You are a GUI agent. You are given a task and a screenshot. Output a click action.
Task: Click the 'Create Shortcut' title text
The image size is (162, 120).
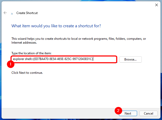click(x=27, y=13)
